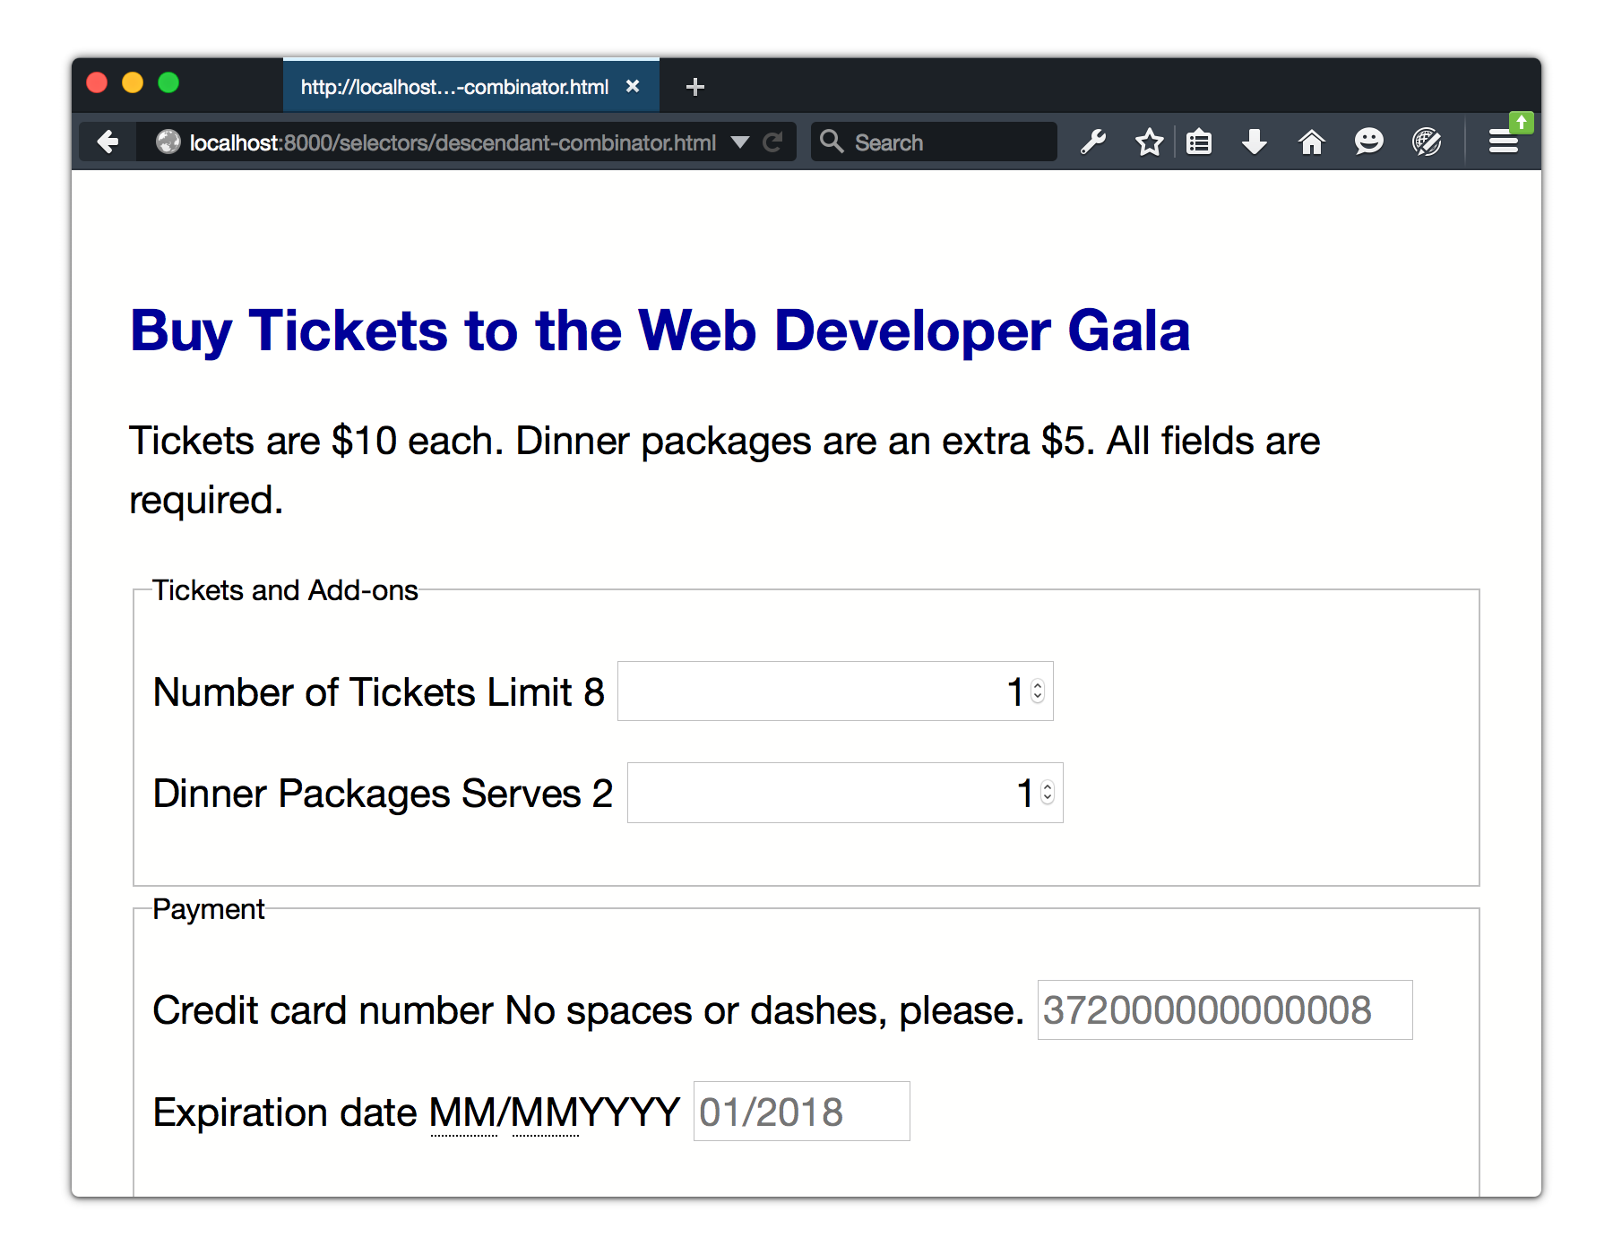Image resolution: width=1613 pixels, height=1254 pixels.
Task: Close the current browser tab
Action: click(633, 86)
